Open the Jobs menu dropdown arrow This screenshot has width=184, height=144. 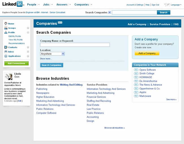(x=52, y=5)
